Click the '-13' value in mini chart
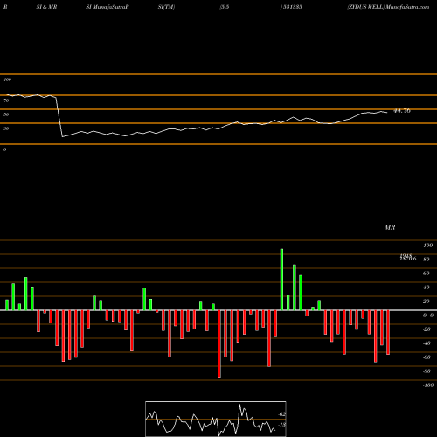The image size is (437, 437). pyautogui.click(x=282, y=425)
